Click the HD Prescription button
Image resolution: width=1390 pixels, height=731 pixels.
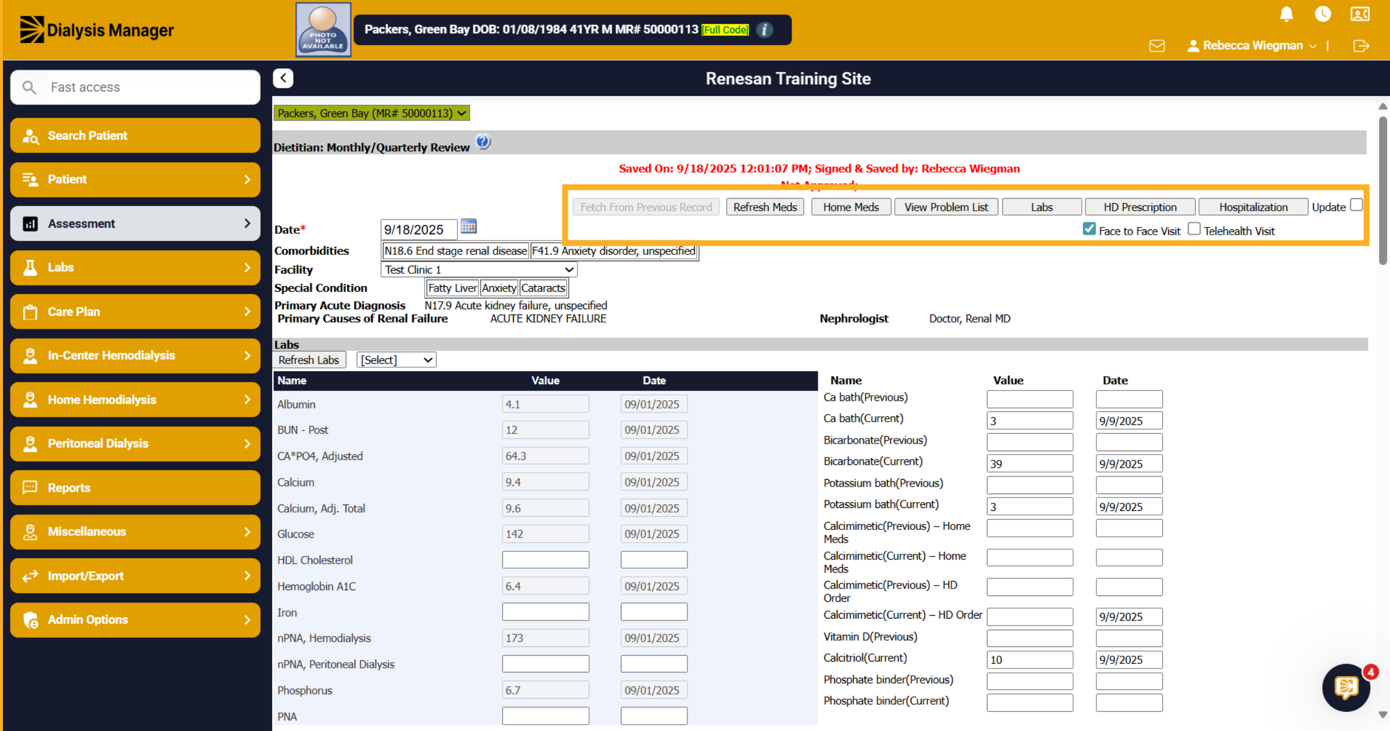pos(1140,207)
